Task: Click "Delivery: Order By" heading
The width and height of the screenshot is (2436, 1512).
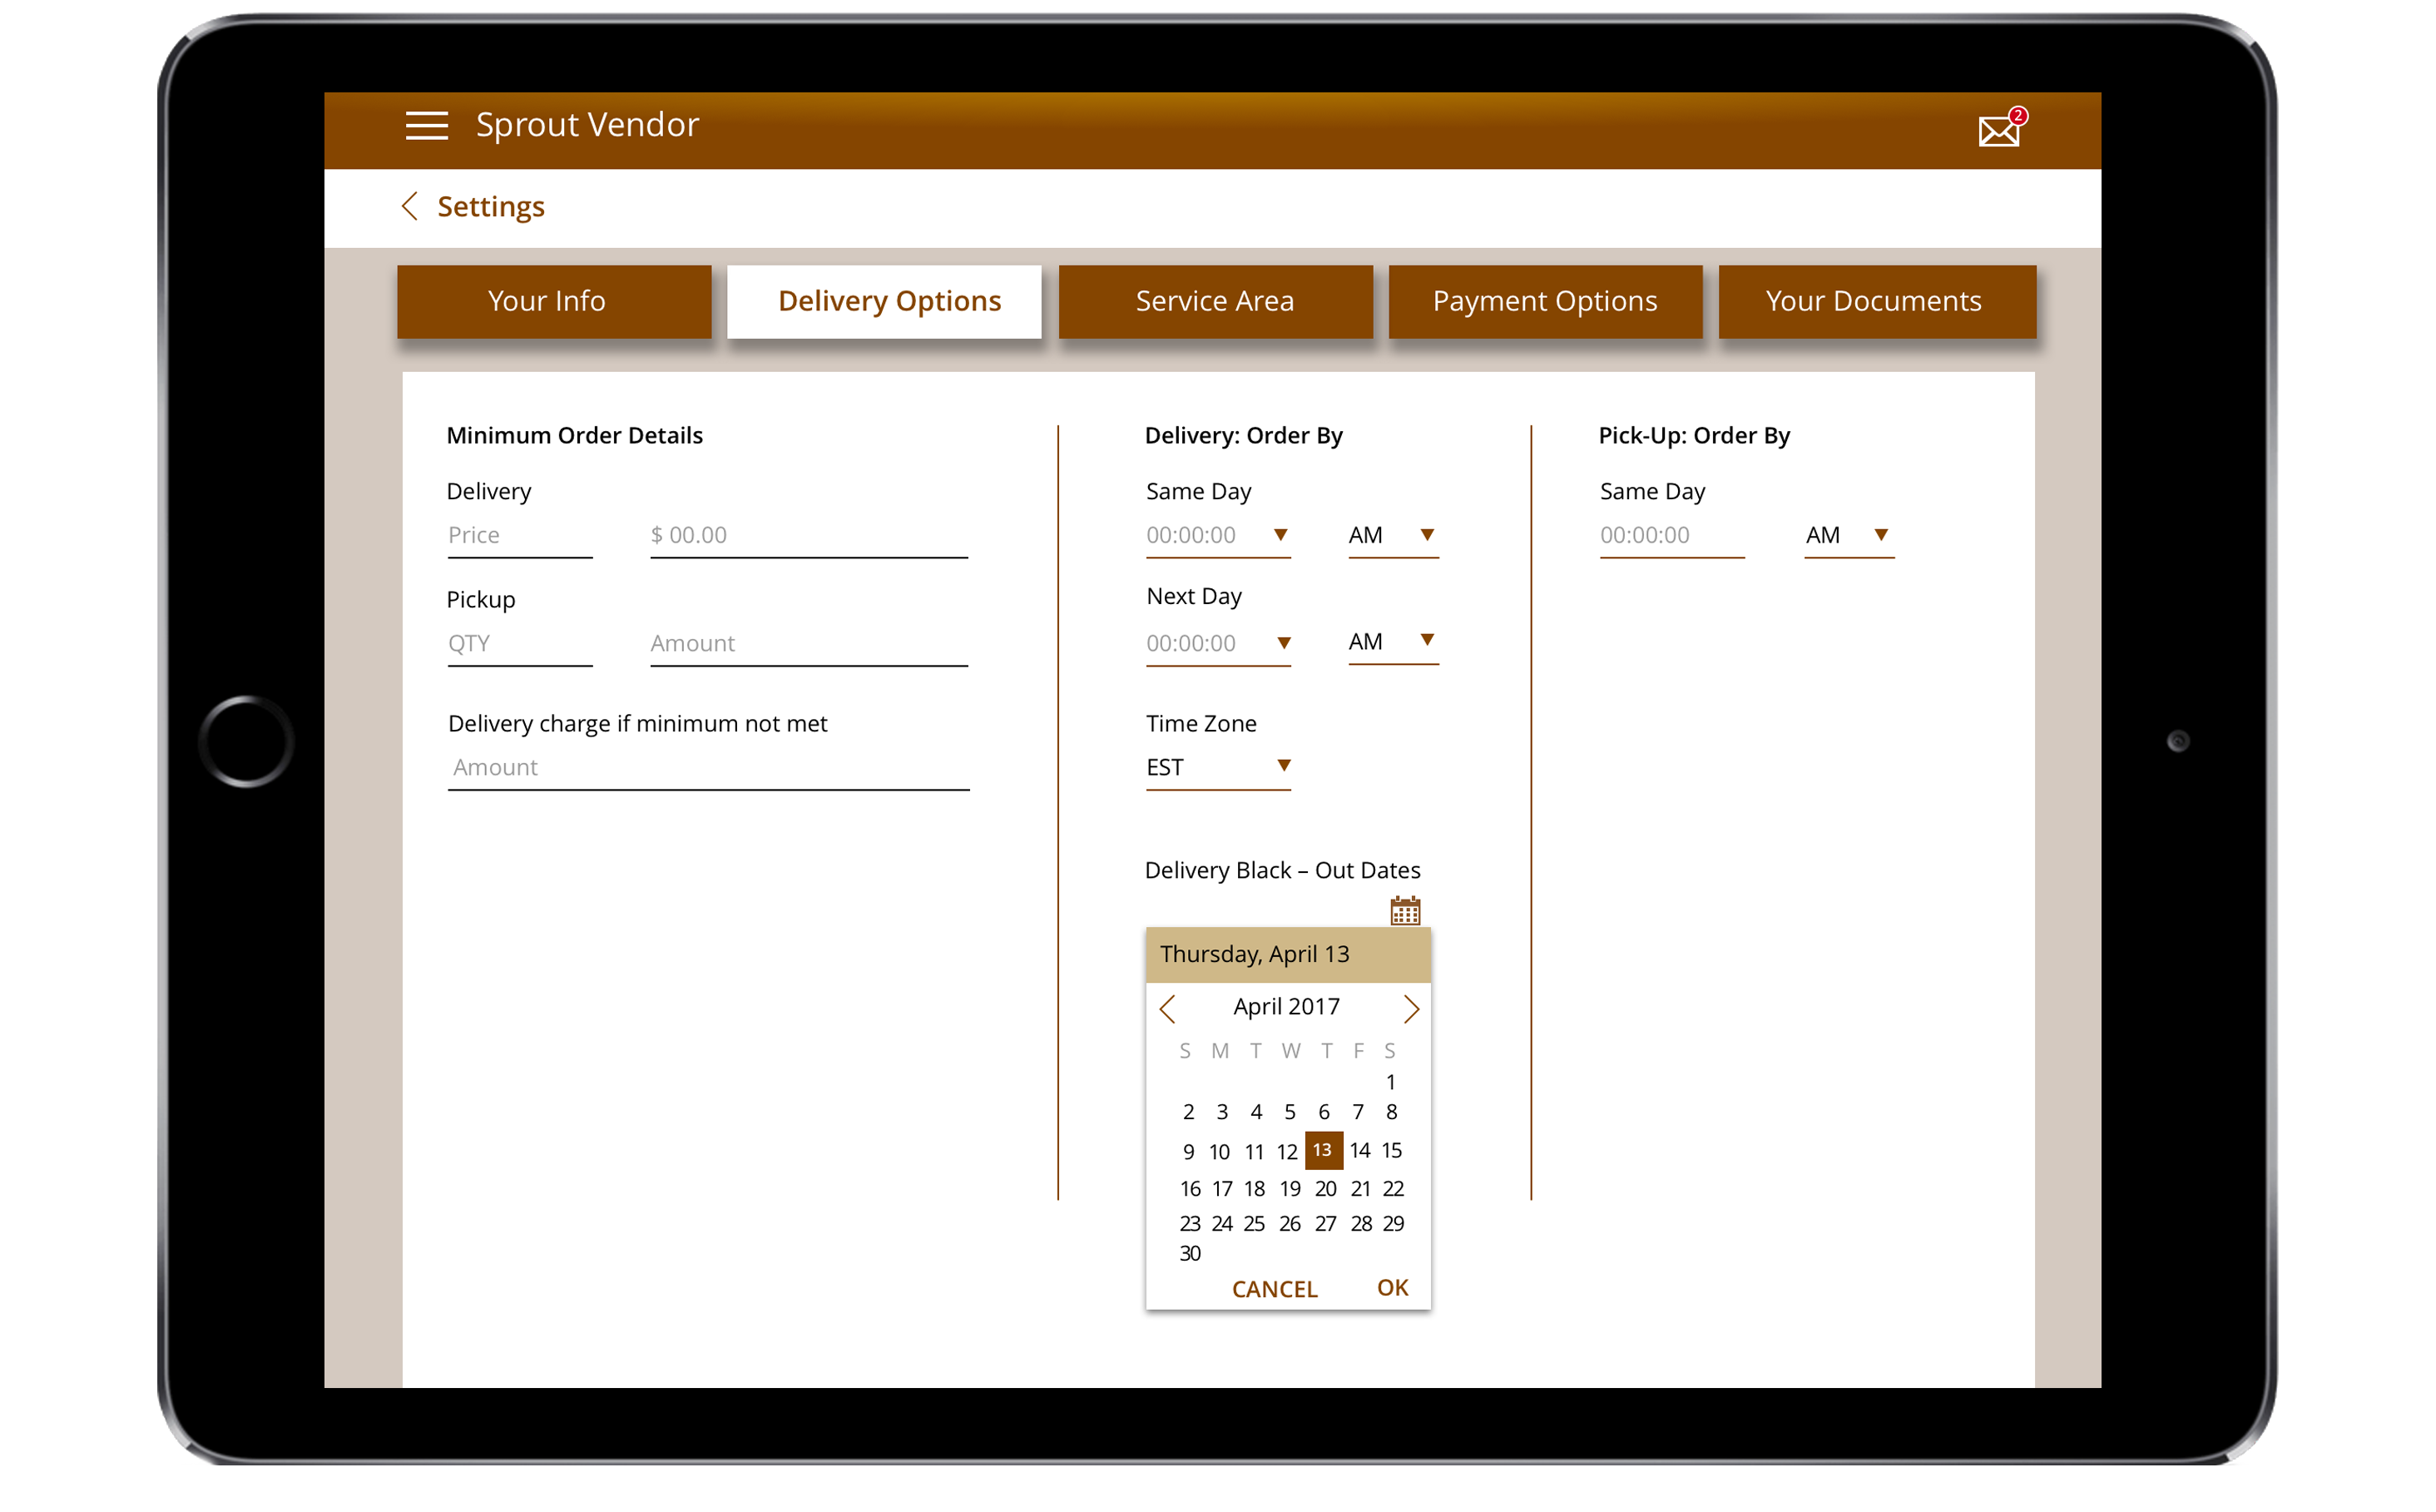Action: click(1242, 435)
